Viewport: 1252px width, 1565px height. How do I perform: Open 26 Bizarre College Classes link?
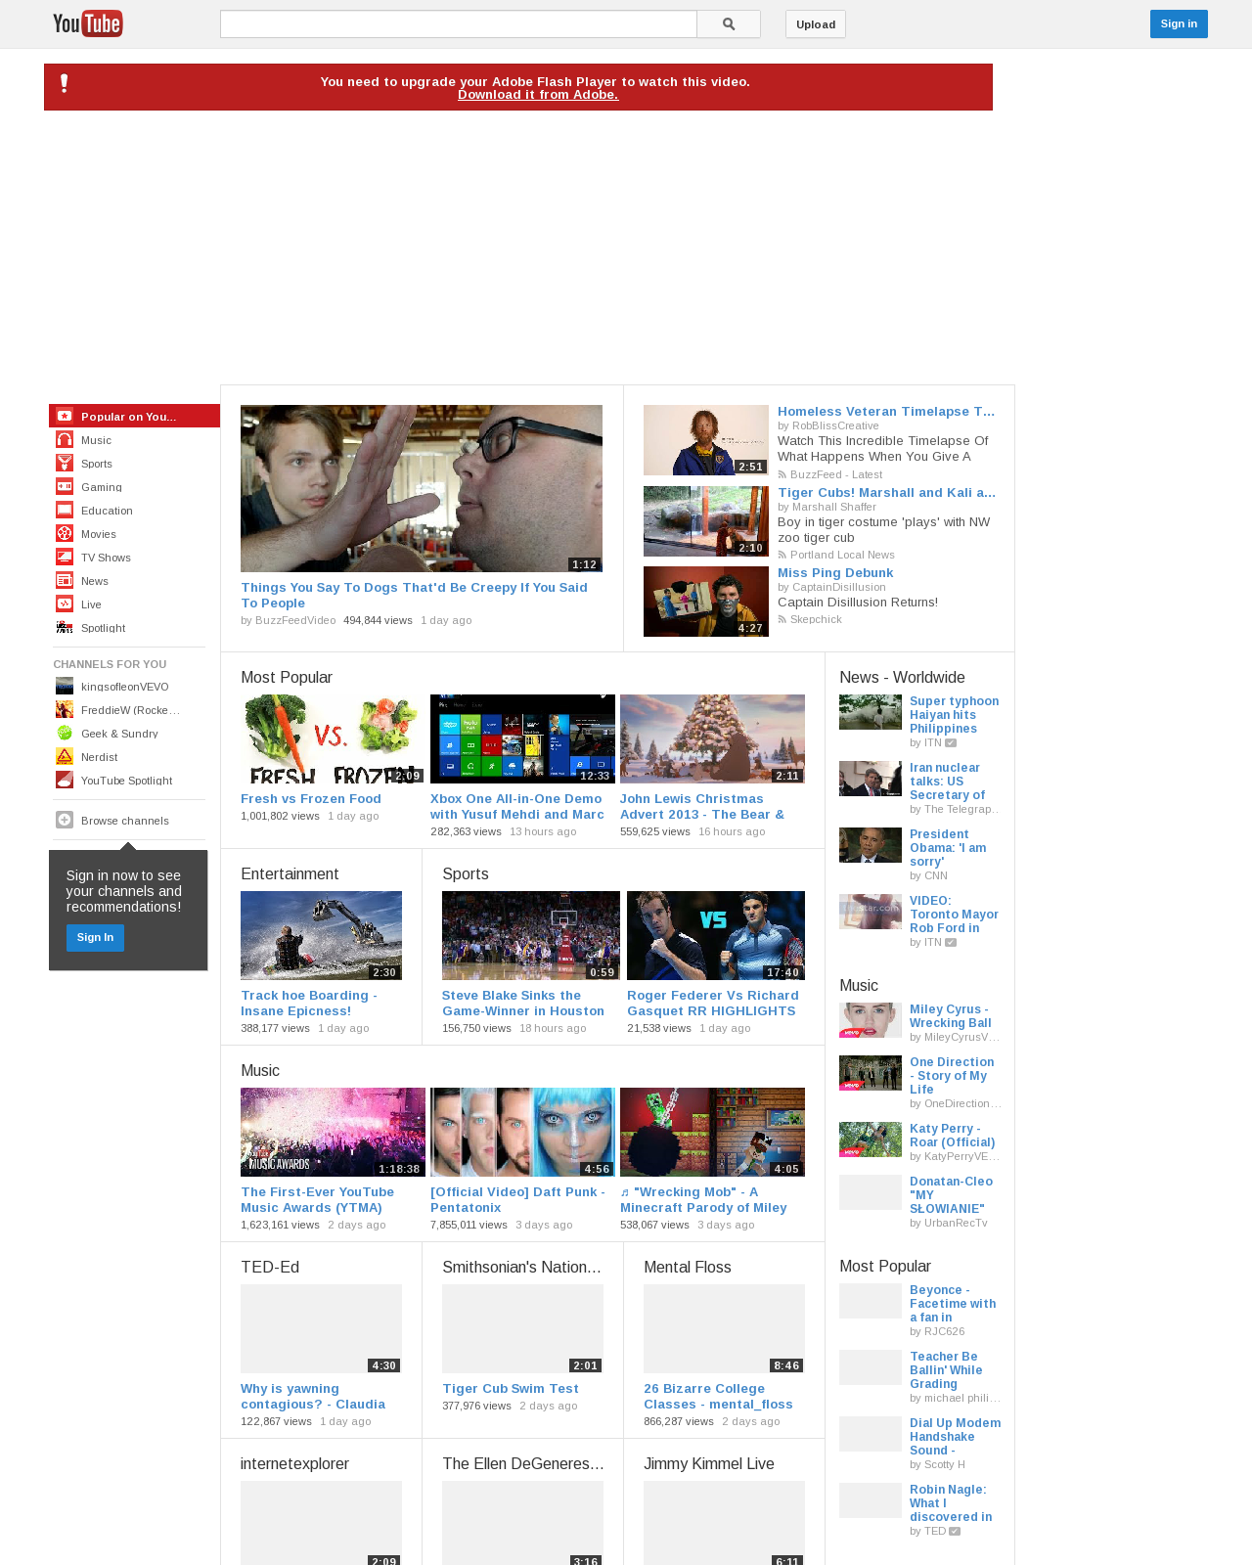(718, 1397)
